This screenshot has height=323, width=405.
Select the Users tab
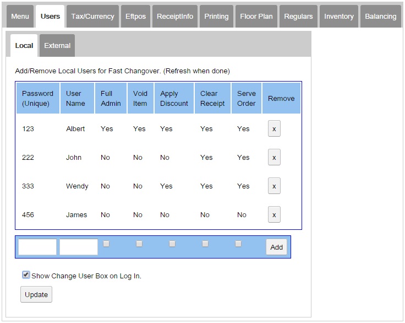click(x=50, y=17)
